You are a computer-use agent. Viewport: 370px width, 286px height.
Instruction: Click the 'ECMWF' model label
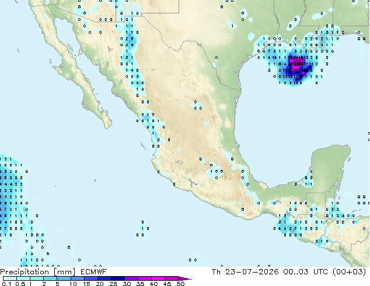(x=93, y=272)
